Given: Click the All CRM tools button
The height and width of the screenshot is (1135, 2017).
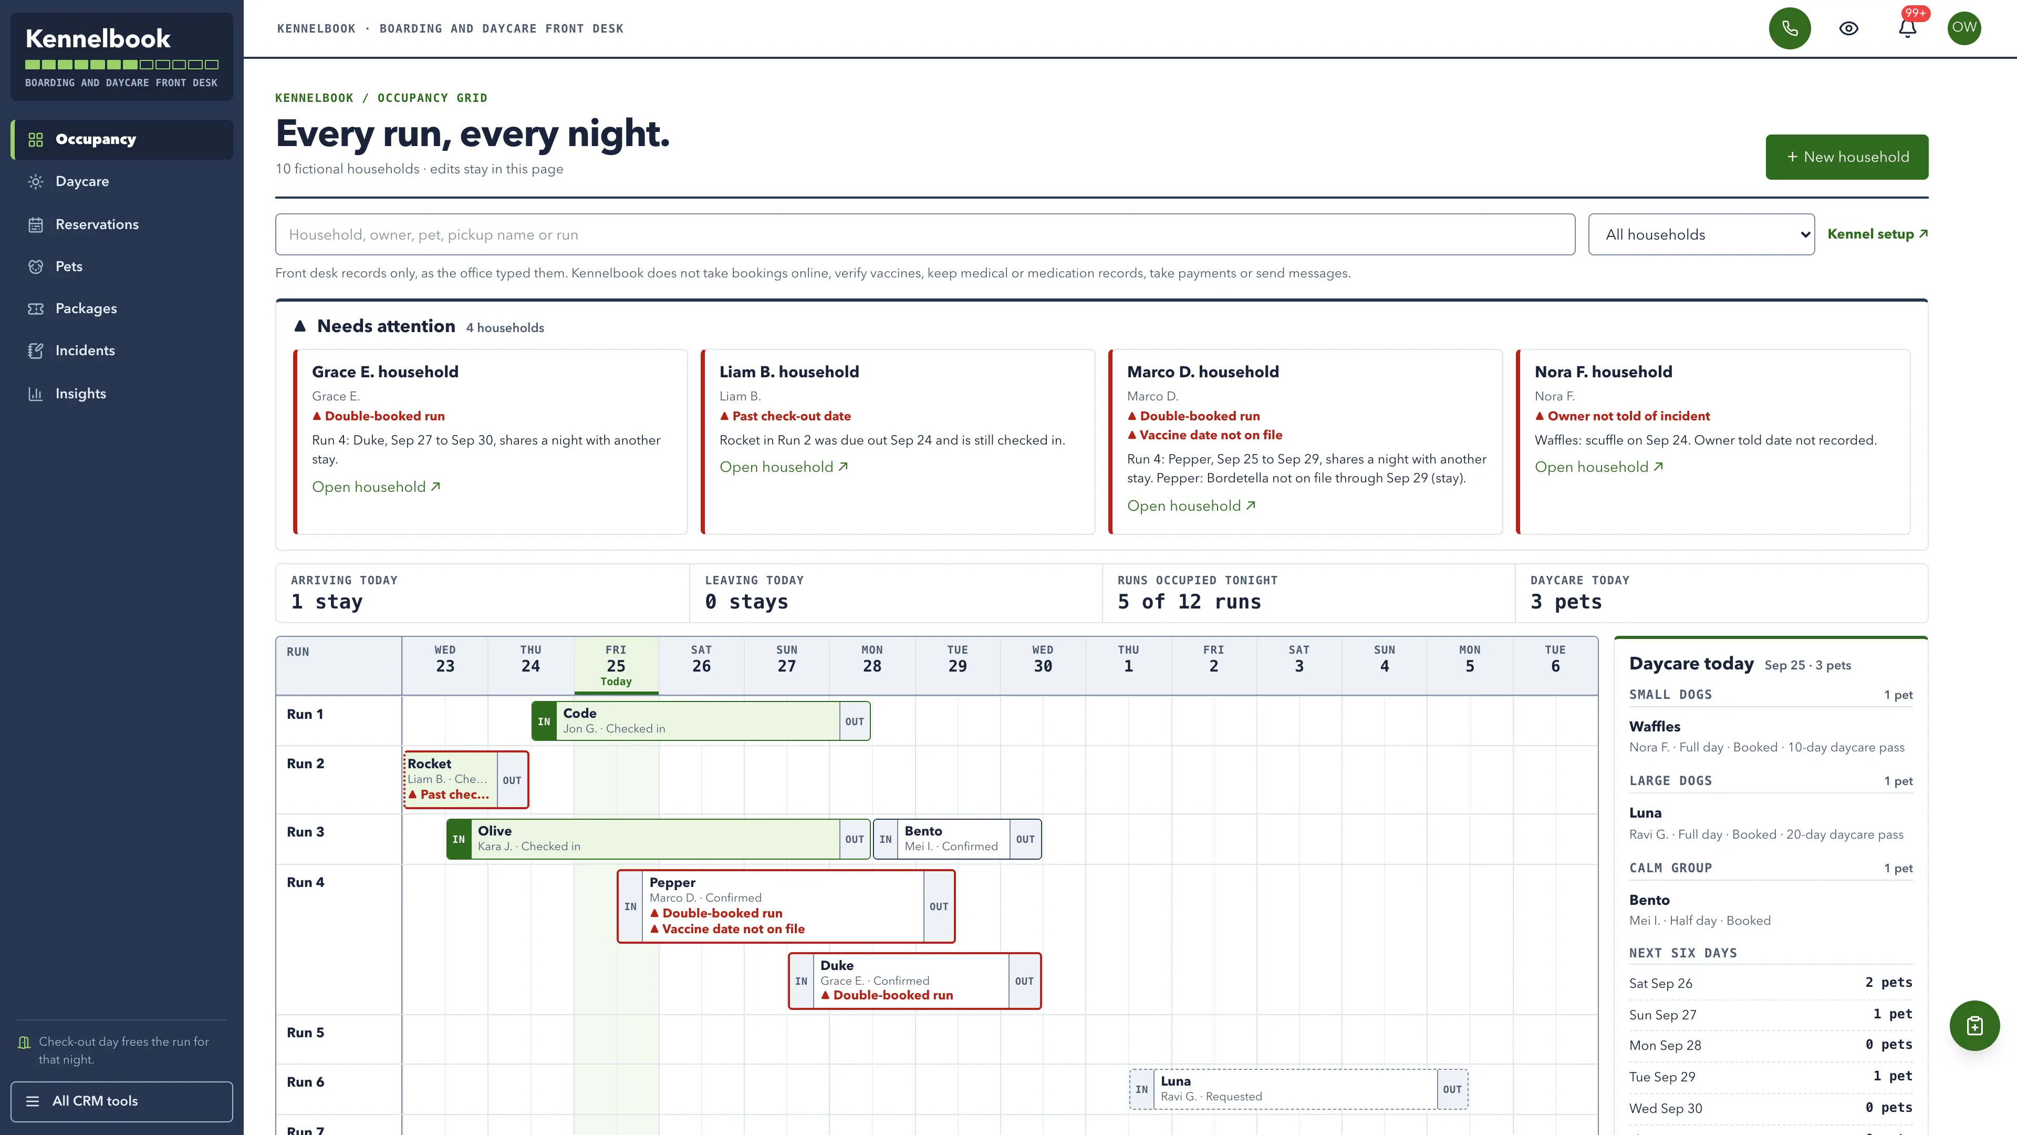Looking at the screenshot, I should [121, 1101].
